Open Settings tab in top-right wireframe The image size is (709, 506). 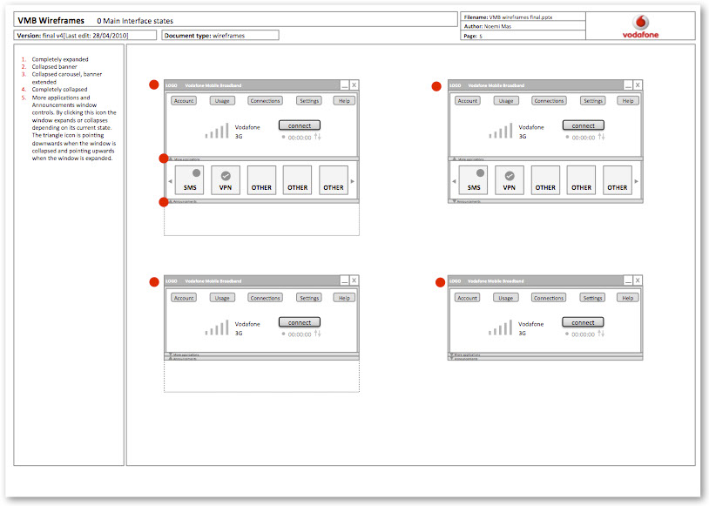pyautogui.click(x=593, y=101)
